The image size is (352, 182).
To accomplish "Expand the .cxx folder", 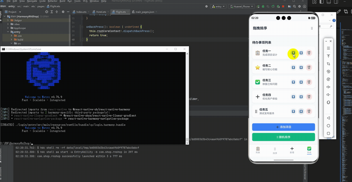I will pyautogui.click(x=12, y=36).
